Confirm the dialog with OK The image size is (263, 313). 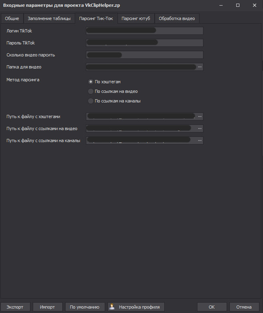pos(211,307)
